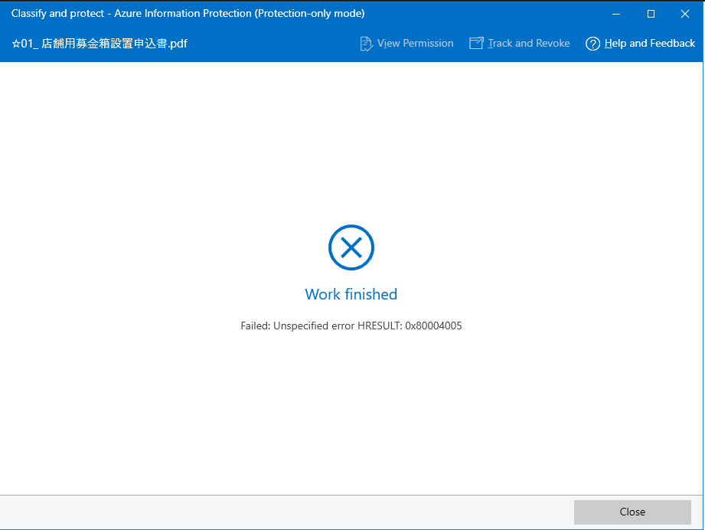
Task: Click the Classify and protect window title
Action: point(188,14)
